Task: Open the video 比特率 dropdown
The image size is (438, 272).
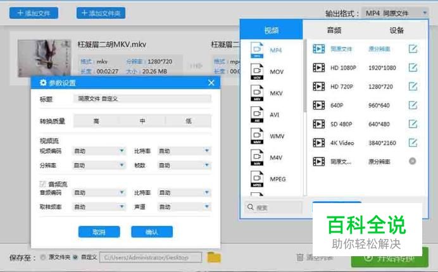Action: (184, 151)
